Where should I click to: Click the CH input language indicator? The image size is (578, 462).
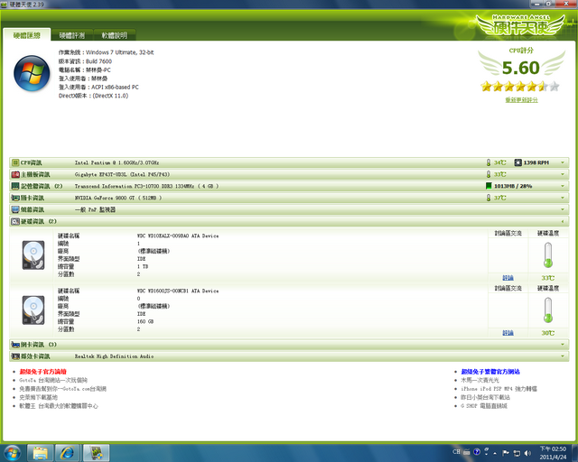click(456, 452)
